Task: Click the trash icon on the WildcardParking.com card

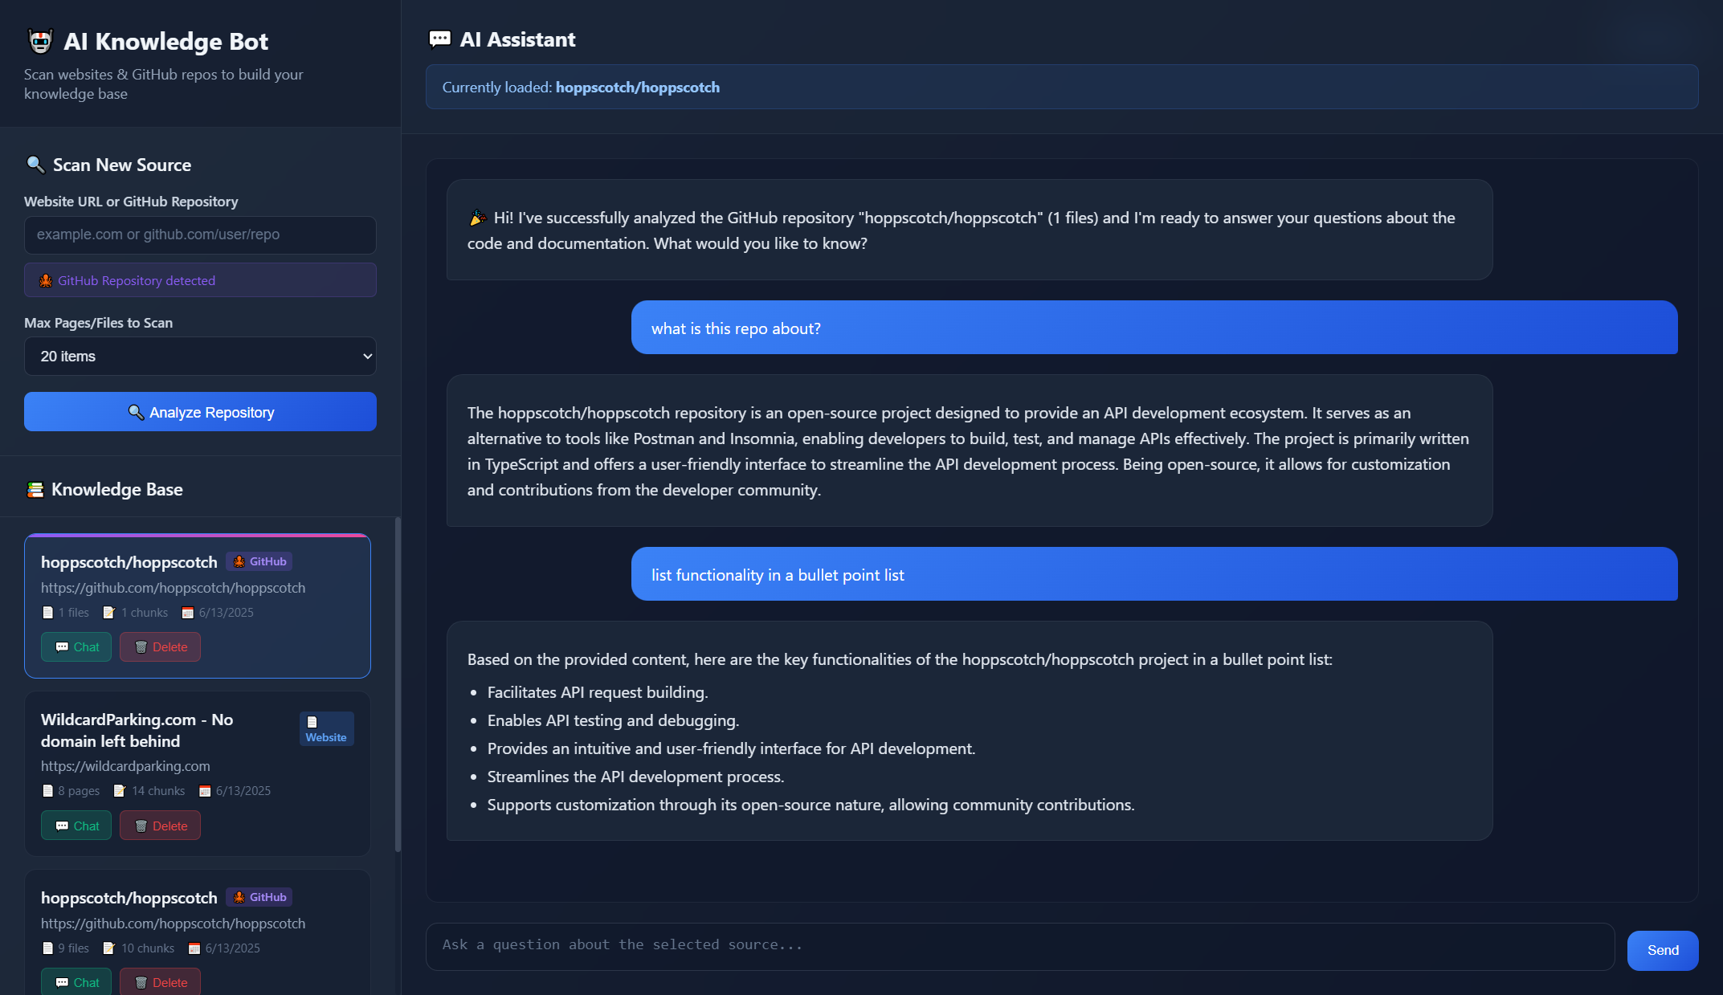Action: pyautogui.click(x=143, y=825)
